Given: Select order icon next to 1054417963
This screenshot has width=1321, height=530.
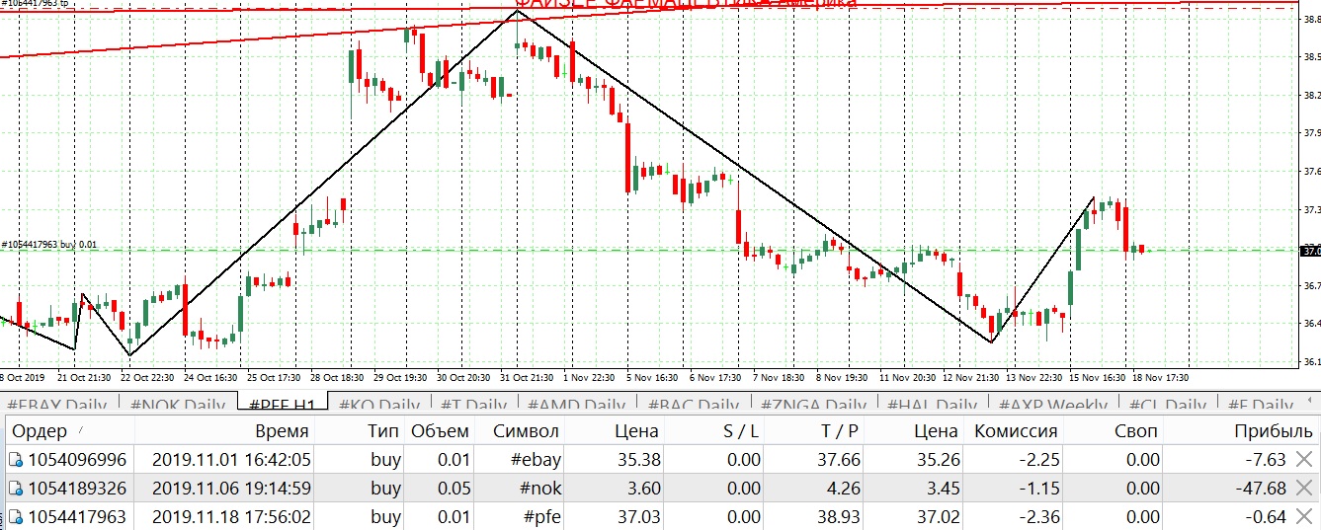Looking at the screenshot, I should coord(15,516).
